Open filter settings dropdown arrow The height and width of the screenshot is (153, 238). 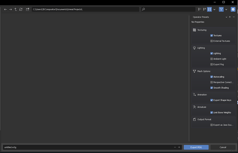[x=226, y=10]
